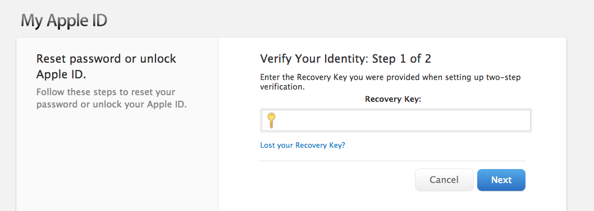Click the vertical divider between the two panels

click(218, 125)
